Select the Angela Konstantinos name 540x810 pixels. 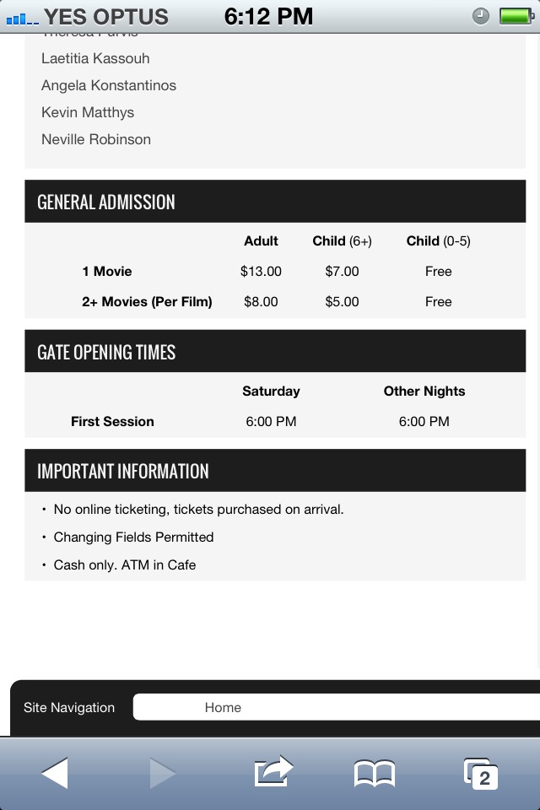[x=109, y=85]
